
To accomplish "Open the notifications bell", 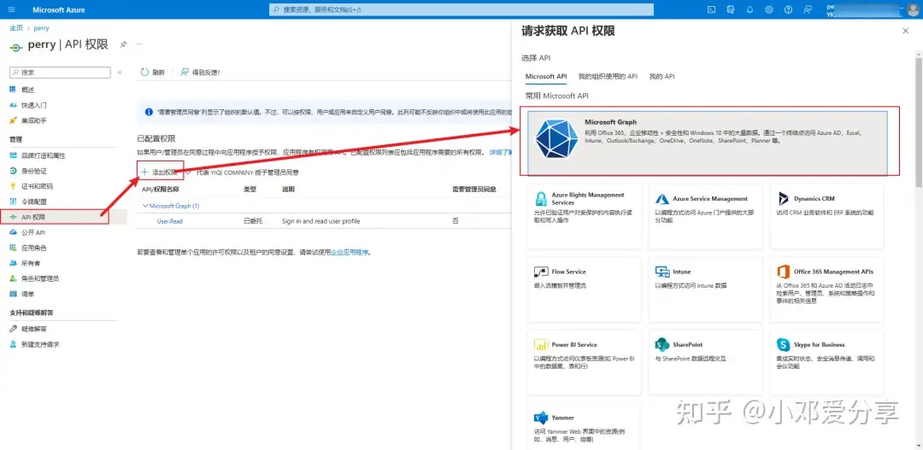I will coord(750,9).
